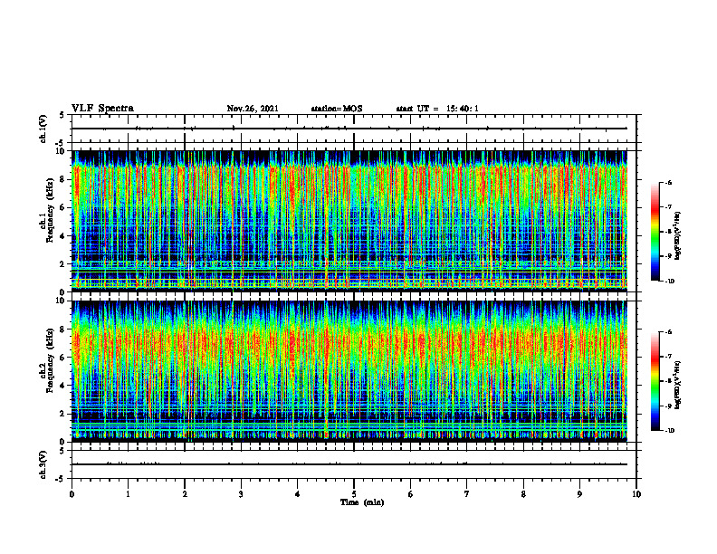Click the "-6" tick on ch.1 color bar
717x554 pixels.
(x=668, y=182)
